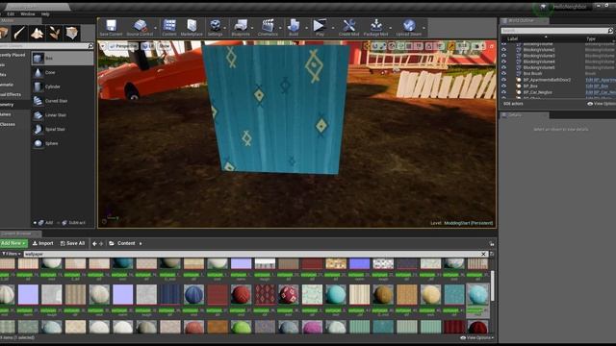Viewport: 616px width, 346px height.
Task: Clear the wallpaper search text
Action: [x=483, y=254]
